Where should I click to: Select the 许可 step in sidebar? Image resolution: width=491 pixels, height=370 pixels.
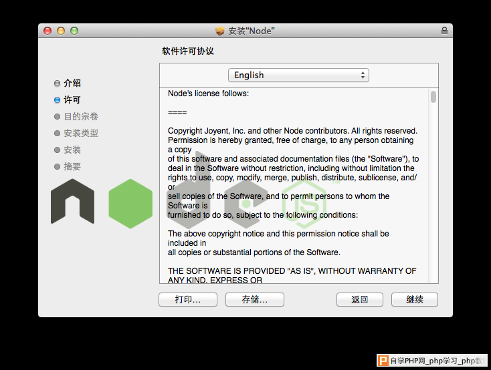click(68, 100)
